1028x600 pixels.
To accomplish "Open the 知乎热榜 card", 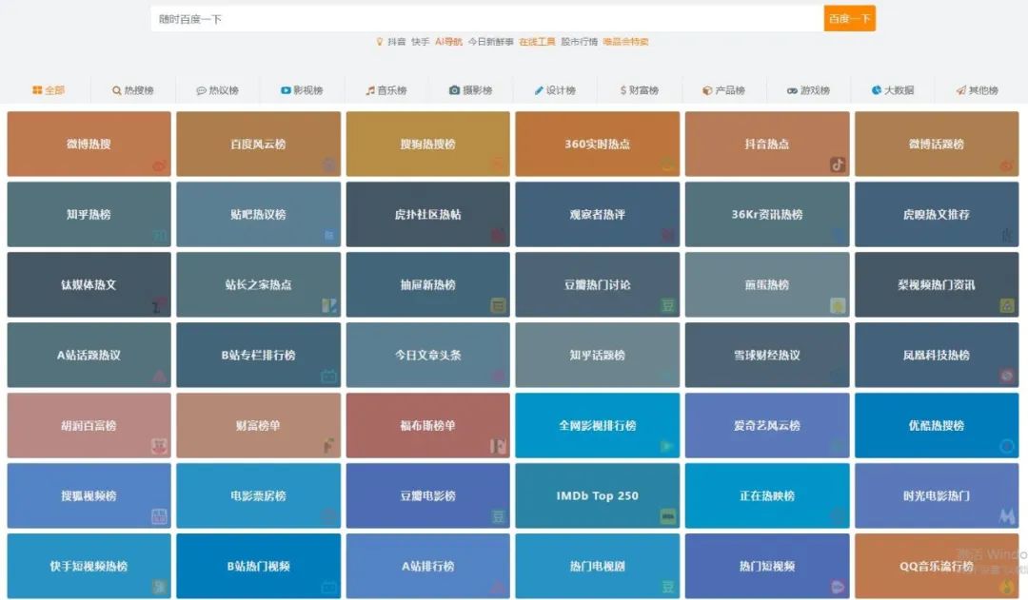I will tap(89, 214).
